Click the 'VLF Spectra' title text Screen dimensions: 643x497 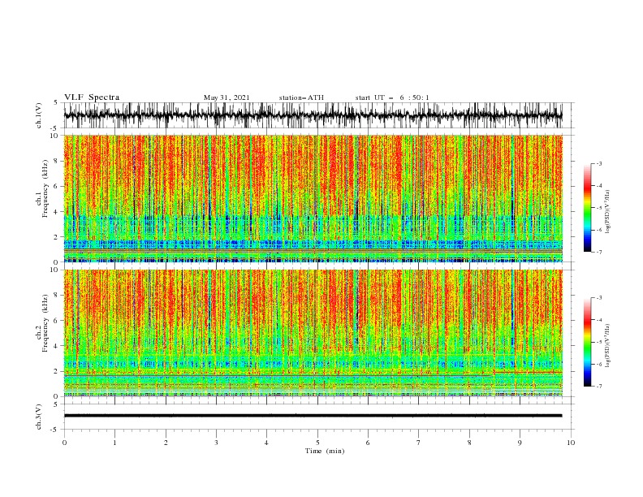tap(92, 97)
